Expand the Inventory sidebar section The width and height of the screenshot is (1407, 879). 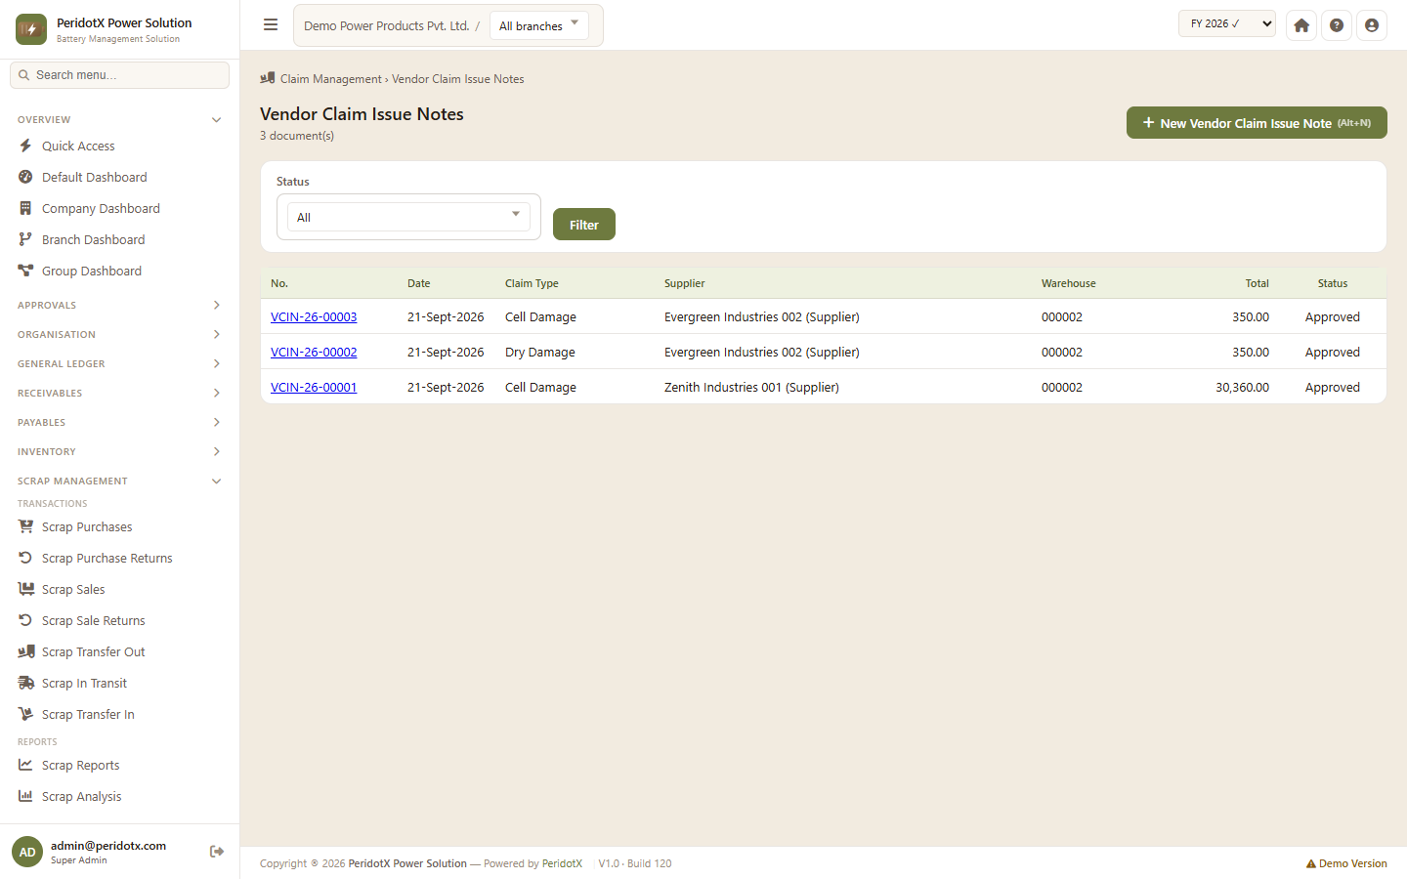[119, 452]
